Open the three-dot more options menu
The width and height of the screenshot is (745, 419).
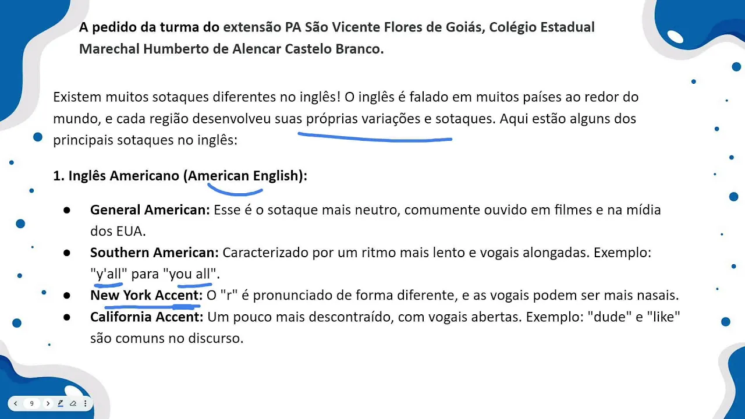pyautogui.click(x=86, y=403)
